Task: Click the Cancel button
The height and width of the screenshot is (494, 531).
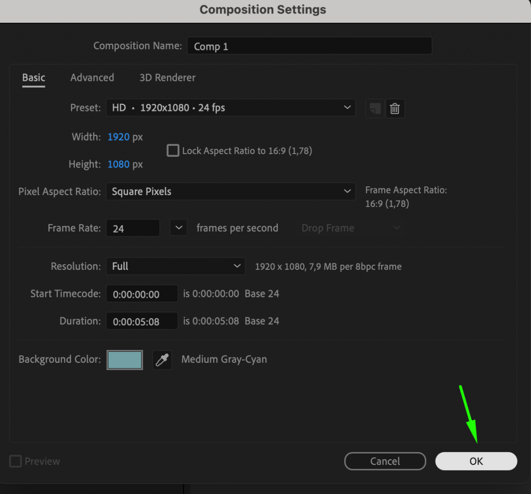Action: 385,461
